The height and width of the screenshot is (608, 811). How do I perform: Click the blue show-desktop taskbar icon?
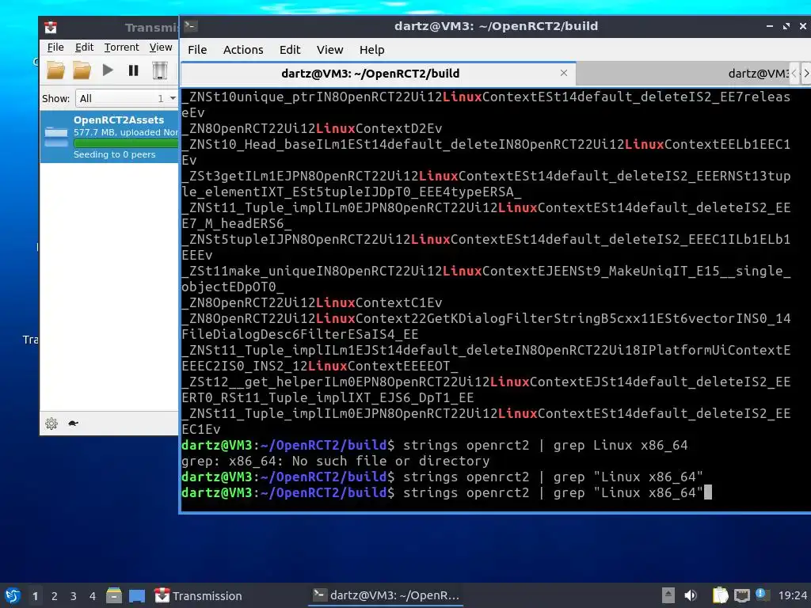pyautogui.click(x=137, y=595)
